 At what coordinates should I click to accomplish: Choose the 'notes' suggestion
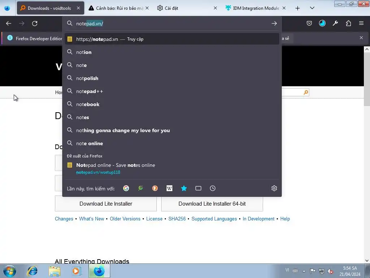click(x=172, y=117)
